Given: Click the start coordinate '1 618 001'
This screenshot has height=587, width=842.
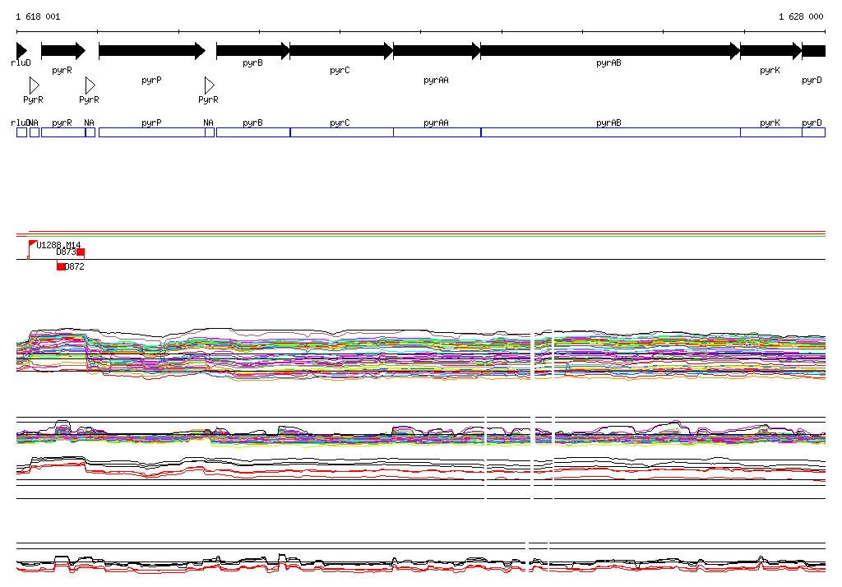Looking at the screenshot, I should (38, 16).
